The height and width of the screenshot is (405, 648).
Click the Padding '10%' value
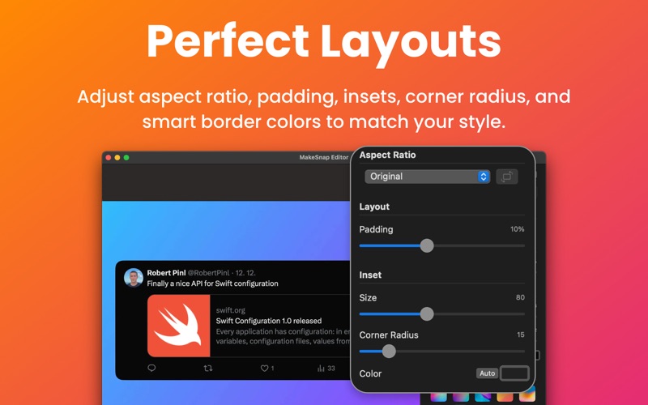tap(517, 229)
